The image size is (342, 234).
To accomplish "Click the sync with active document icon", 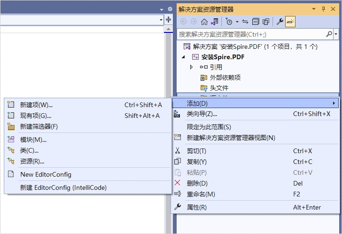I will pyautogui.click(x=245, y=22).
